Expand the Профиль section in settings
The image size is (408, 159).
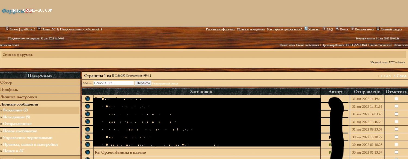tap(9, 90)
